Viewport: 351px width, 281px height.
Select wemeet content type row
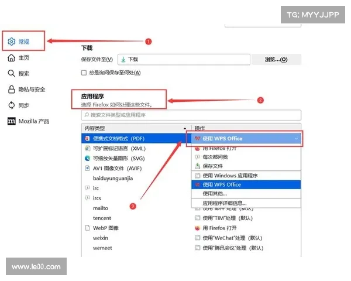pos(136,248)
